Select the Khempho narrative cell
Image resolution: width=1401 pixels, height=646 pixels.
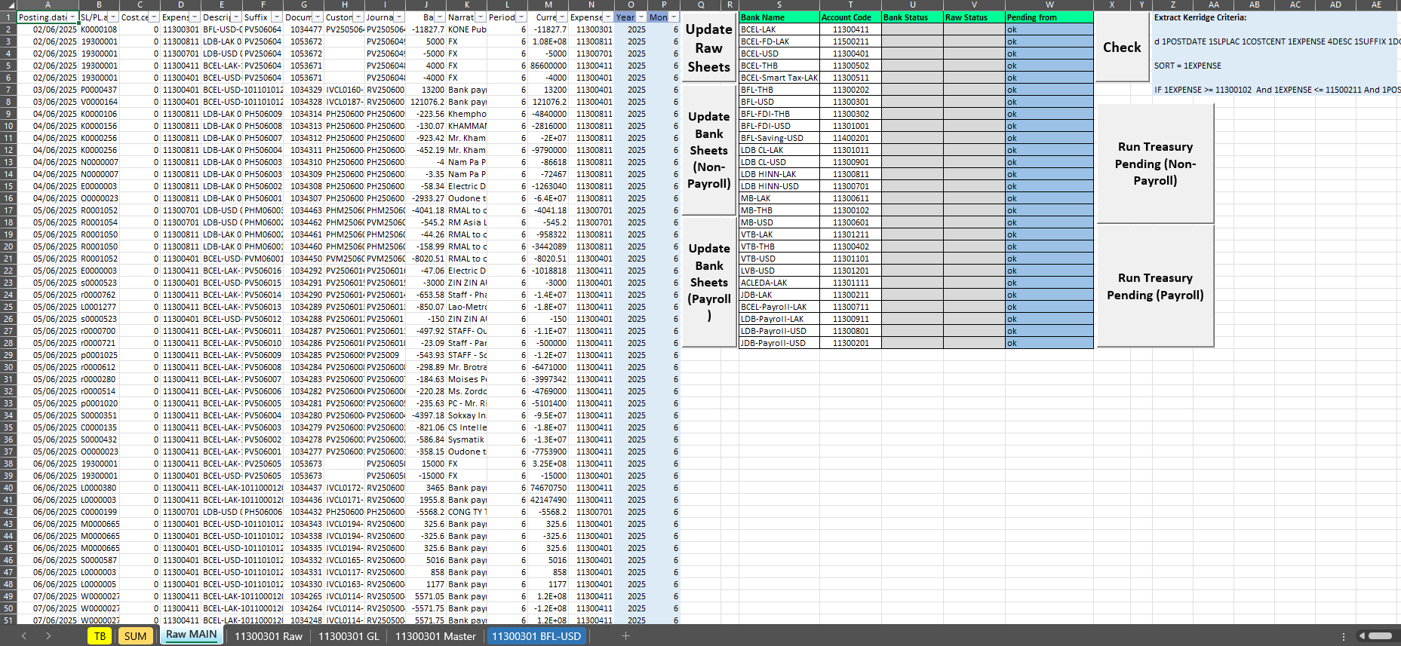point(467,114)
